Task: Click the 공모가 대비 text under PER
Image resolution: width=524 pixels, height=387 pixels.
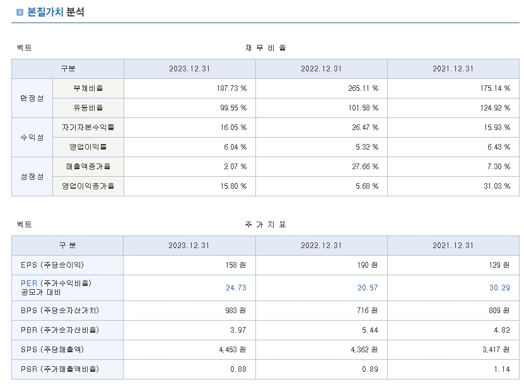Action: click(41, 292)
